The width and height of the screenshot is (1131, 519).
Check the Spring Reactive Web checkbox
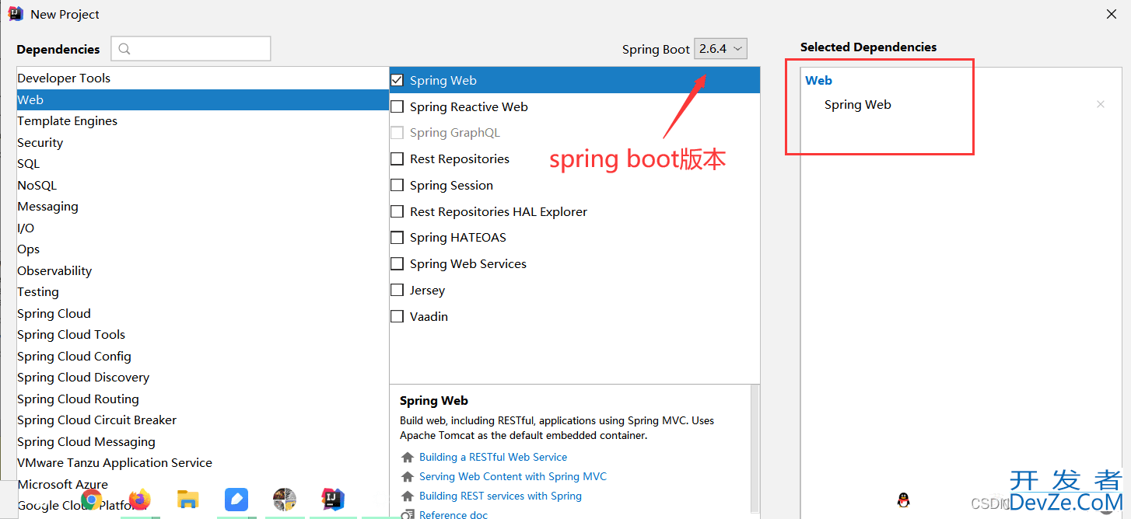(x=397, y=106)
